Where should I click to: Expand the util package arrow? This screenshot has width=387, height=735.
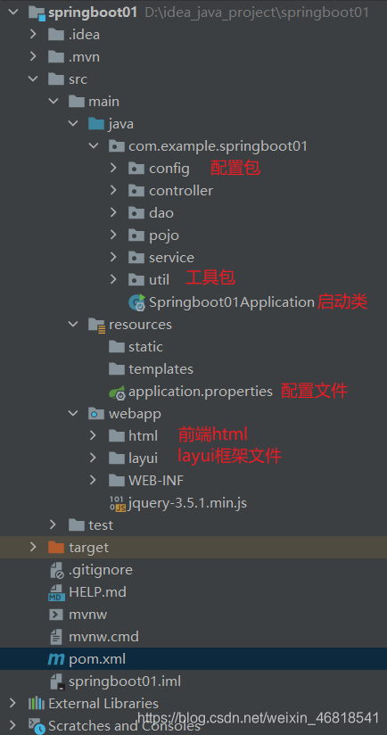[x=113, y=280]
